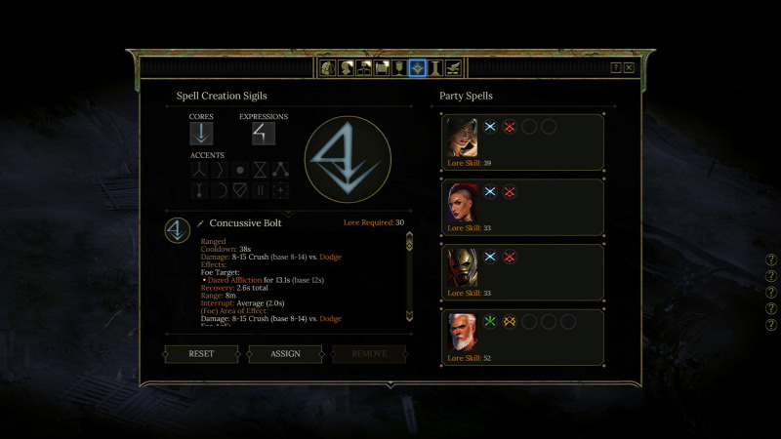
Task: Toggle the parallel bars accent sigil
Action: tap(260, 190)
